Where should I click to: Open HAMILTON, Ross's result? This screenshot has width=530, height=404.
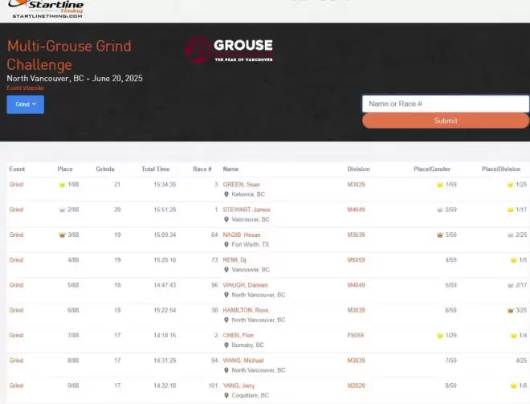click(x=246, y=310)
